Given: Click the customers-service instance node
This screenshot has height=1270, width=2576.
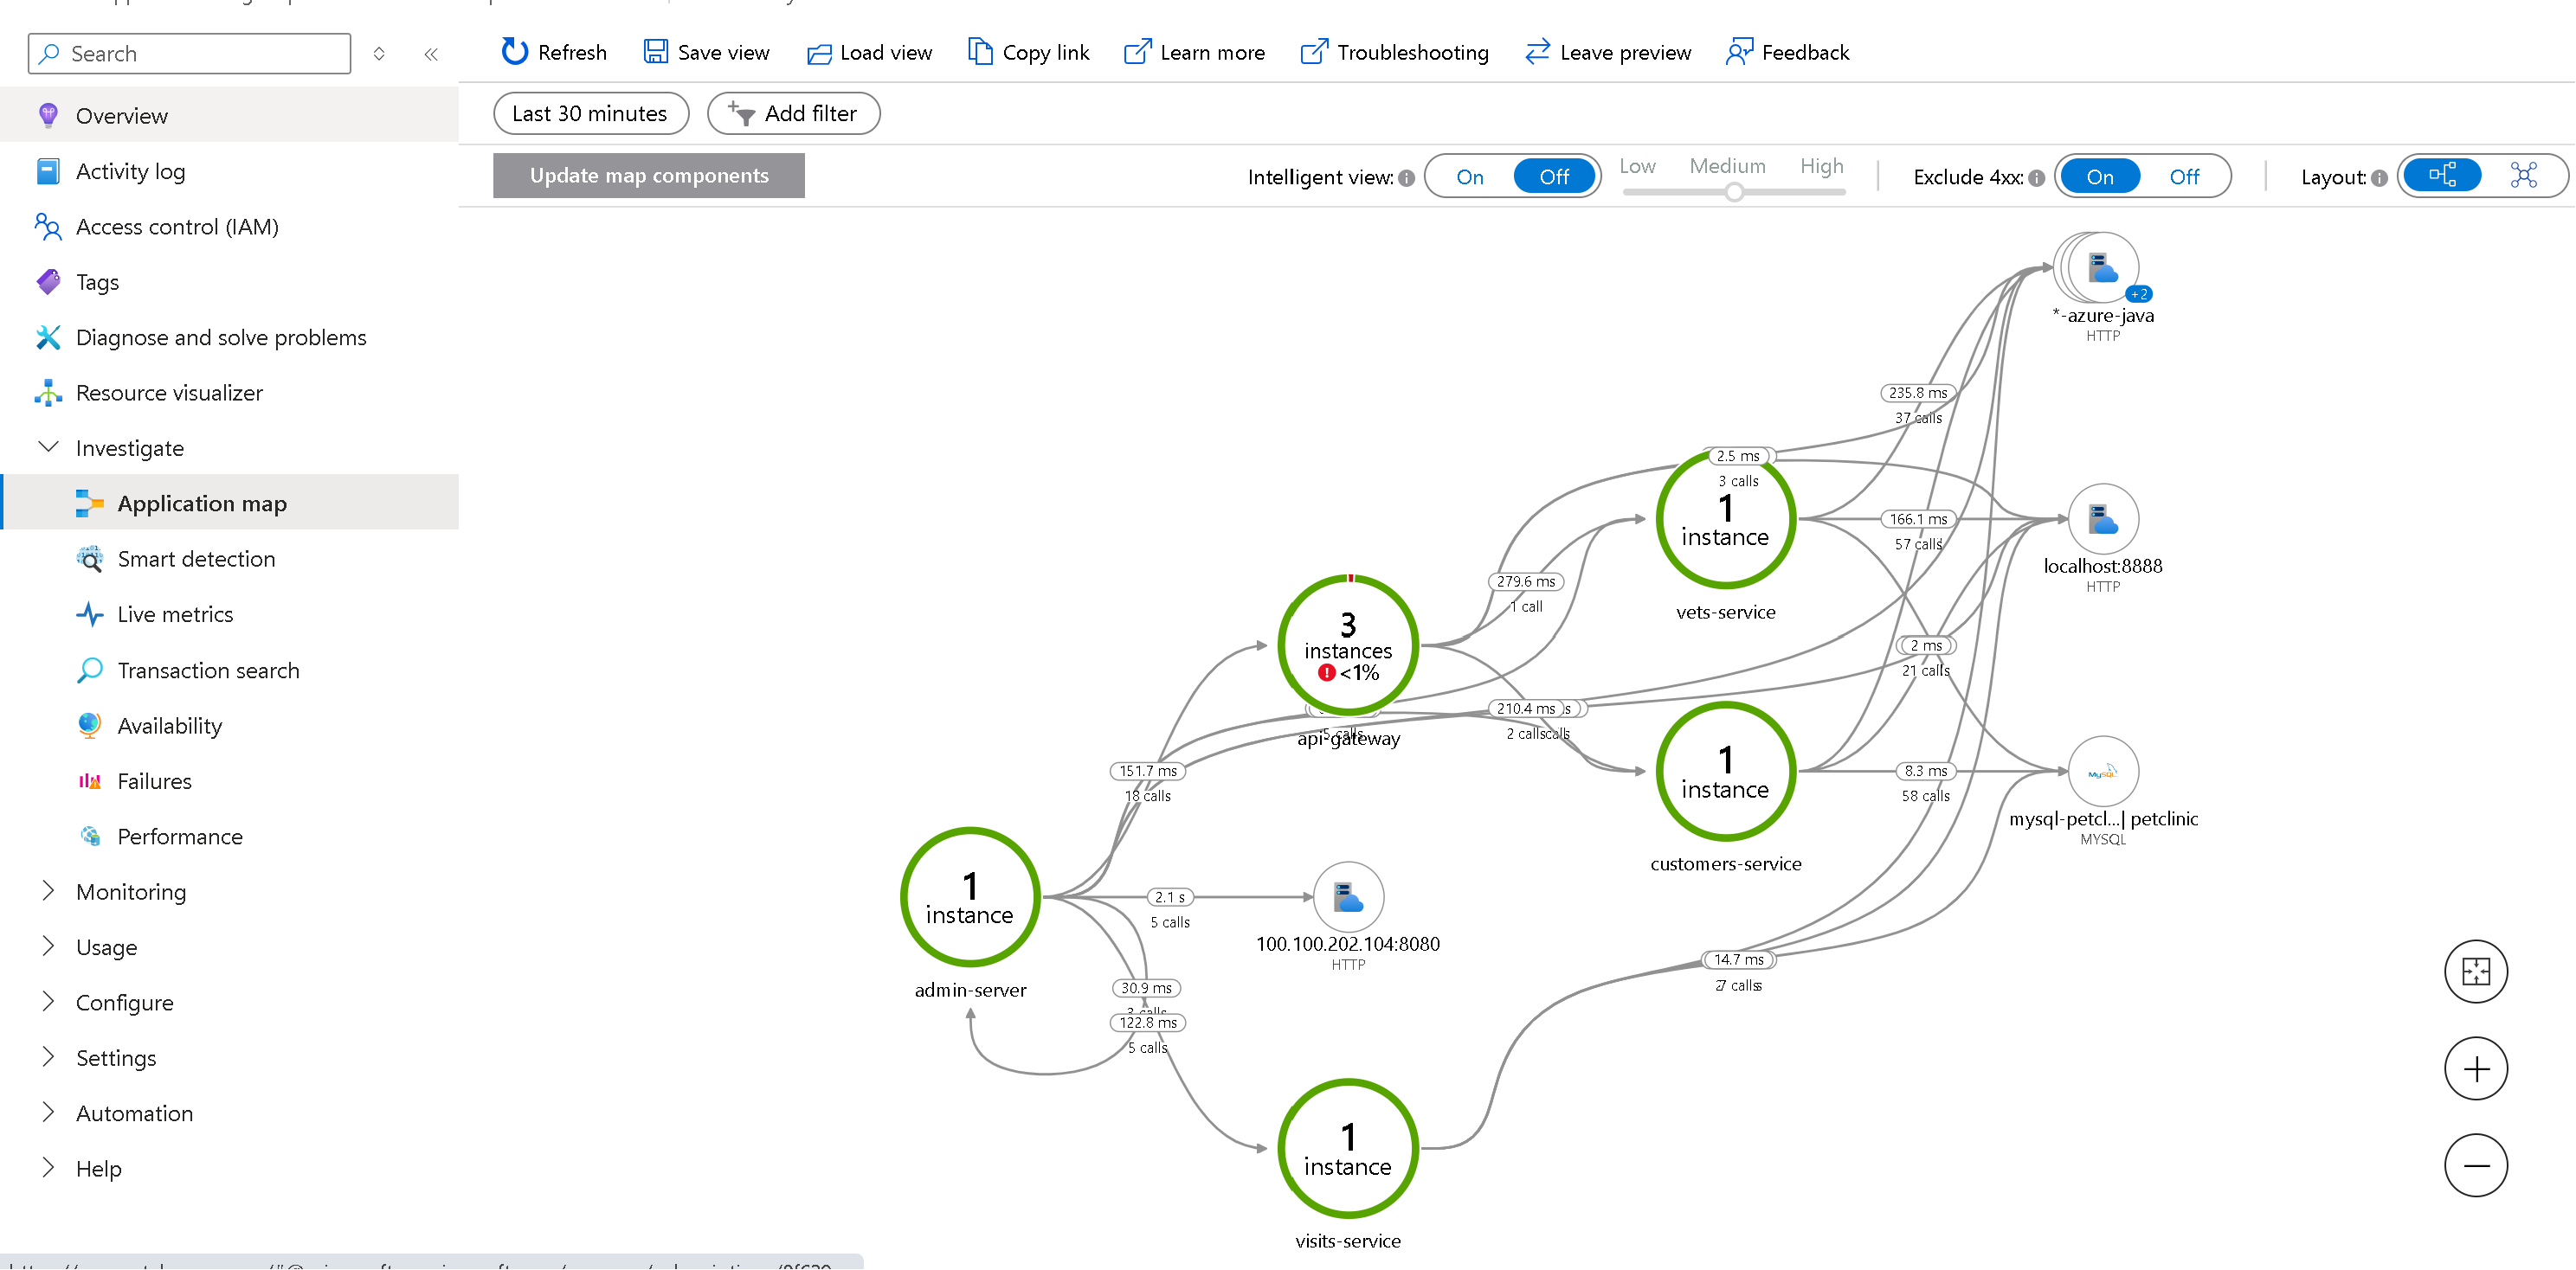Looking at the screenshot, I should [1726, 772].
